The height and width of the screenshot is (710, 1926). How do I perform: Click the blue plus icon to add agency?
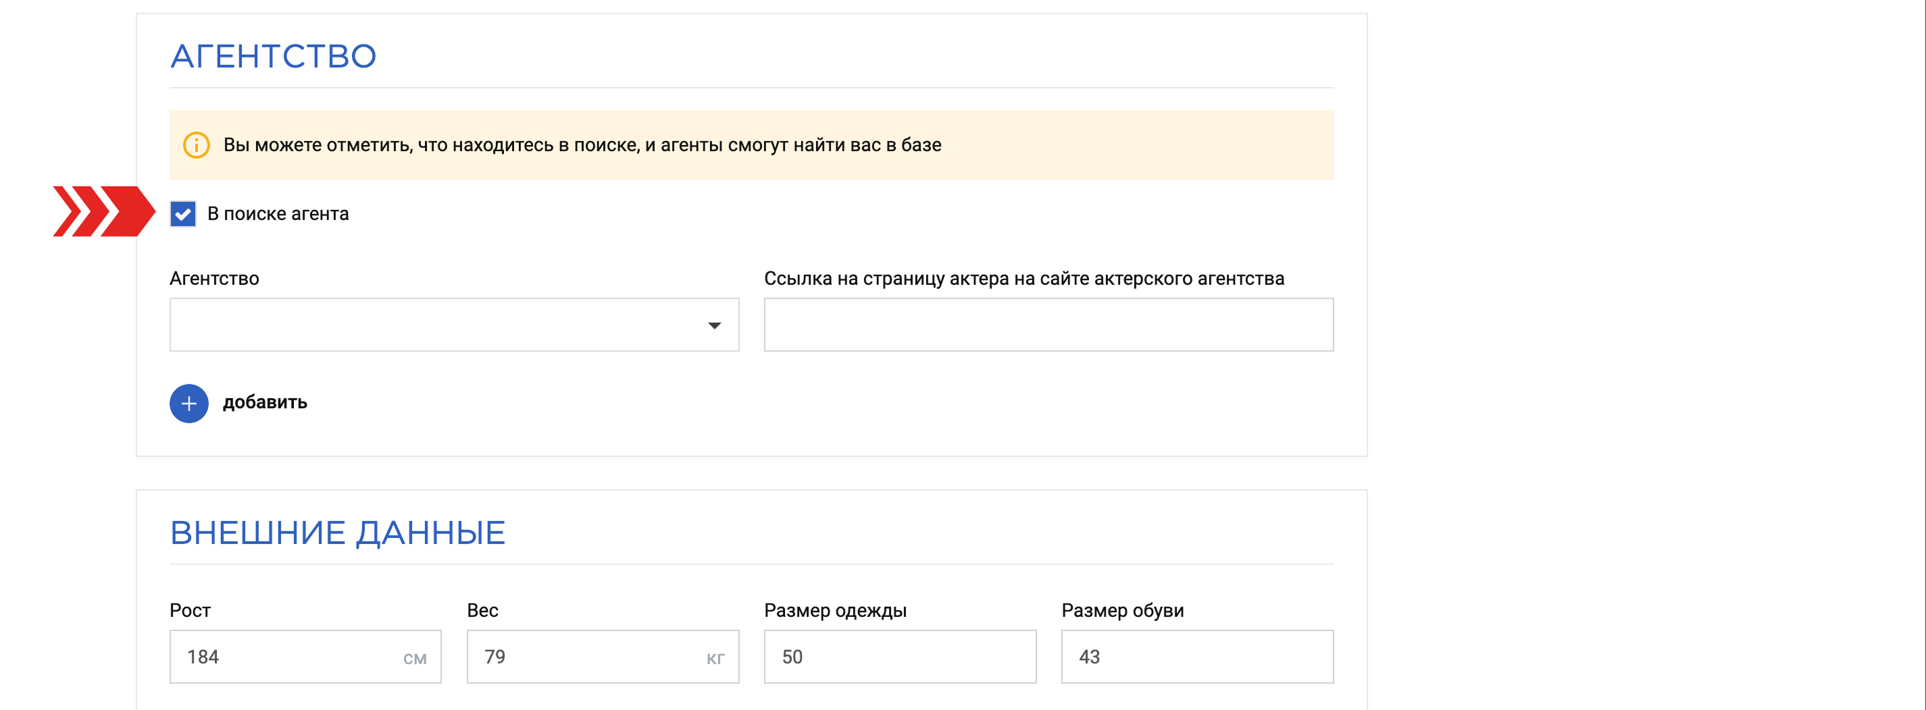click(188, 403)
